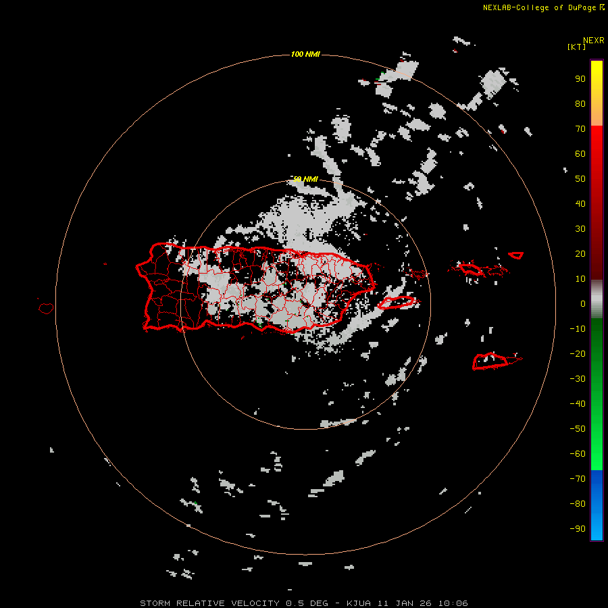Click the -30 value on the velocity scale

(578, 379)
